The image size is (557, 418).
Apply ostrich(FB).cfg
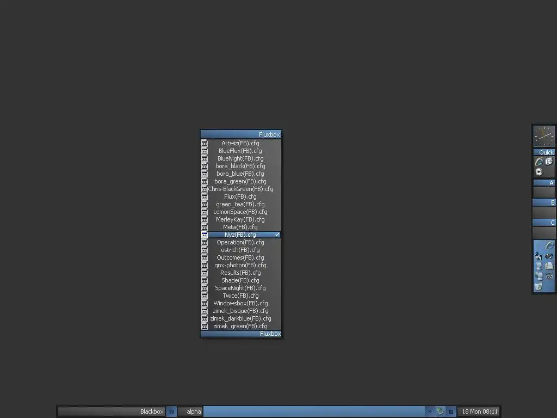(x=240, y=250)
